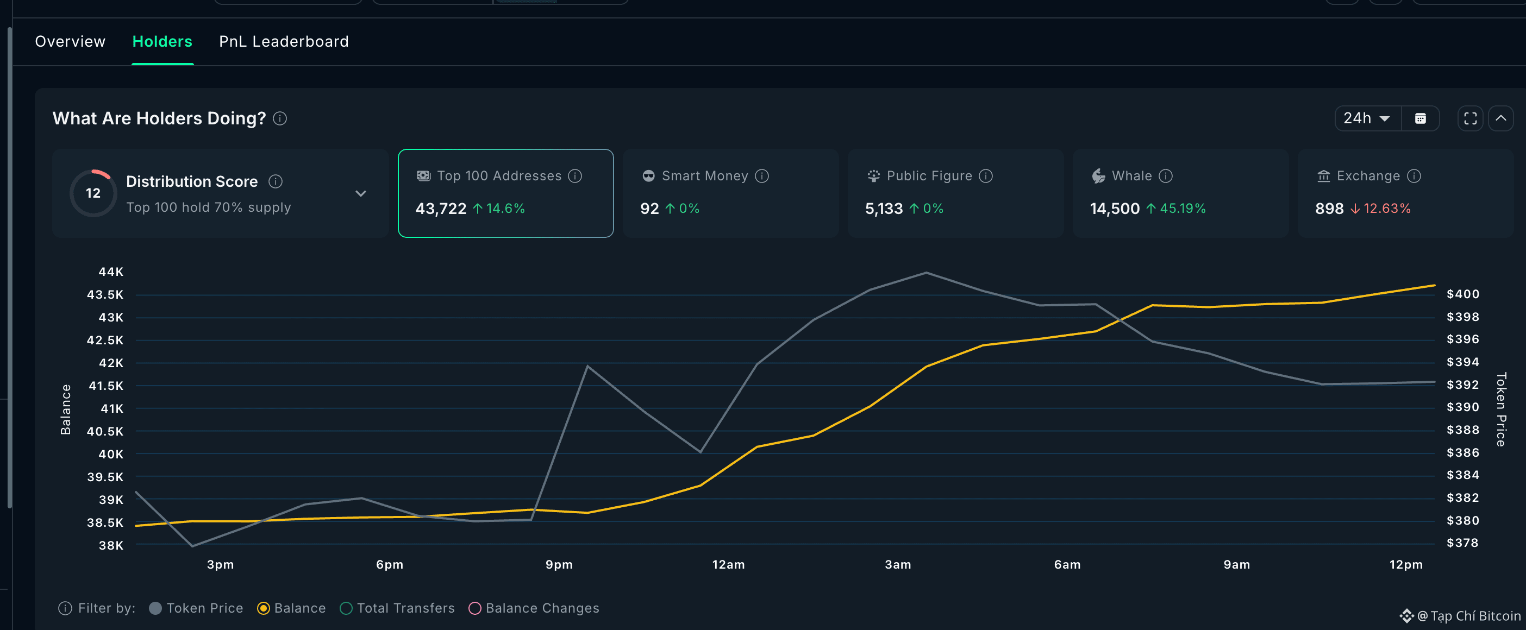The image size is (1526, 630).
Task: Open the calendar date picker icon
Action: click(x=1420, y=119)
